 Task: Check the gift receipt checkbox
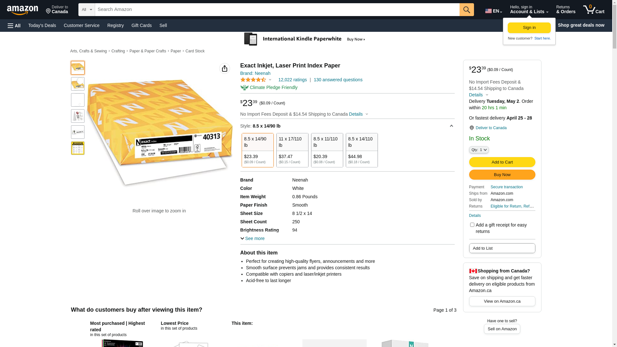pos(472,225)
